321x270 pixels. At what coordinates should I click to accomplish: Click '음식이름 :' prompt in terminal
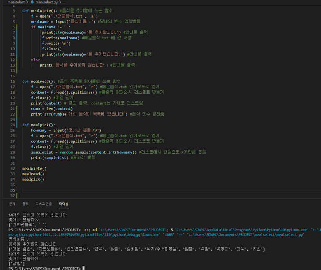19,239
